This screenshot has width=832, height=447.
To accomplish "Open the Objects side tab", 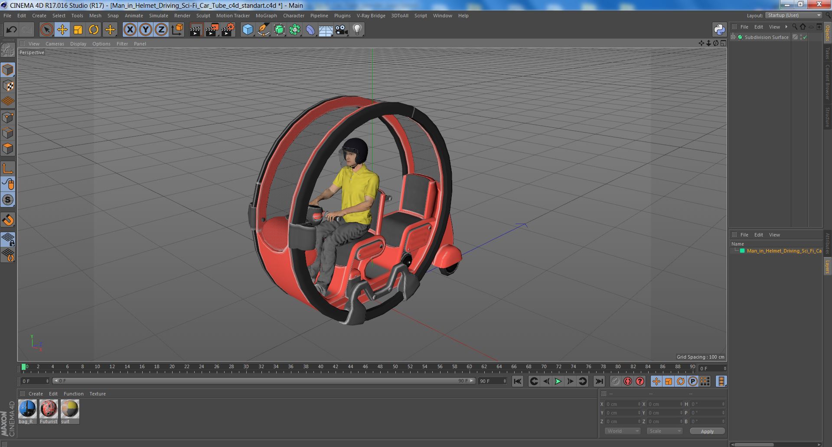I will pos(827,33).
